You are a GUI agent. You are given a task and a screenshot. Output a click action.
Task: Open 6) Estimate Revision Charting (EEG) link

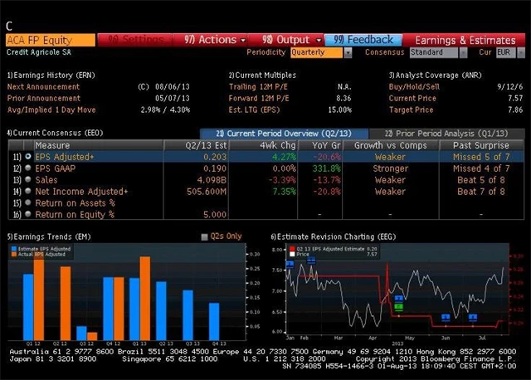pos(334,236)
